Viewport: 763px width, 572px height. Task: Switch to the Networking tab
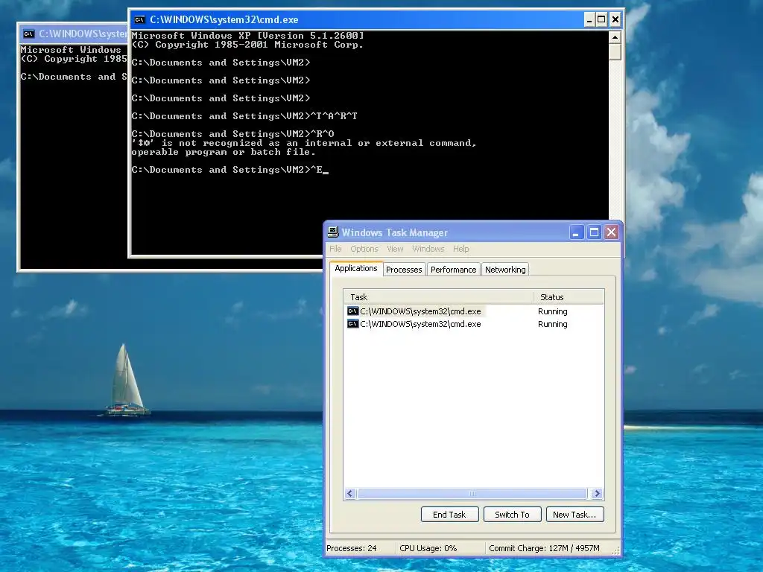(505, 270)
